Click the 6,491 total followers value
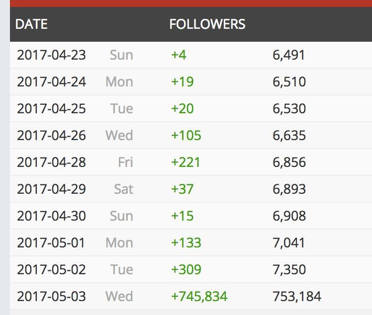 (288, 55)
